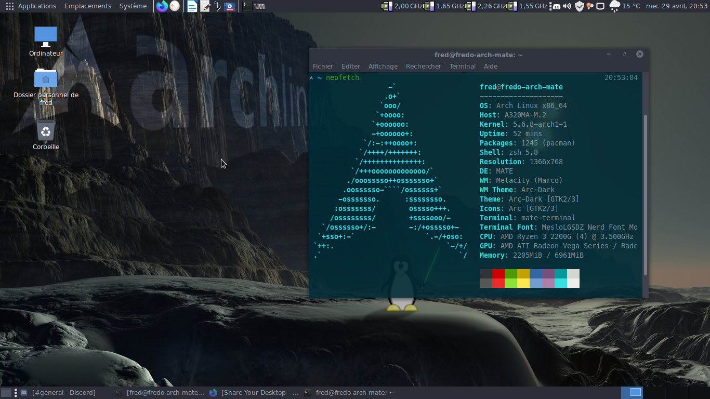This screenshot has height=399, width=710.
Task: Click the Terminal: mate-terminal line
Action: tap(528, 218)
